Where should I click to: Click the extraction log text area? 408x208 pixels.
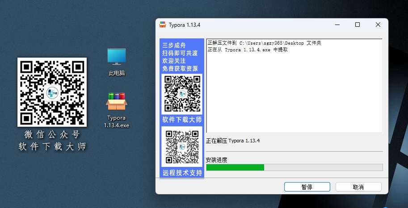(x=294, y=86)
